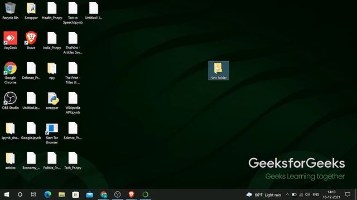
Task: Select the OBS Studio desktop shortcut
Action: click(10, 101)
